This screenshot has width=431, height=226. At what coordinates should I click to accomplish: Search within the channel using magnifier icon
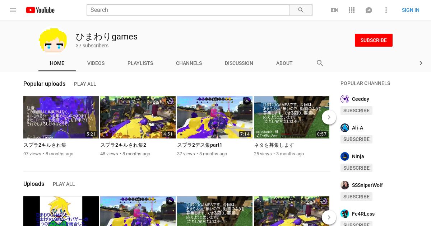click(320, 63)
